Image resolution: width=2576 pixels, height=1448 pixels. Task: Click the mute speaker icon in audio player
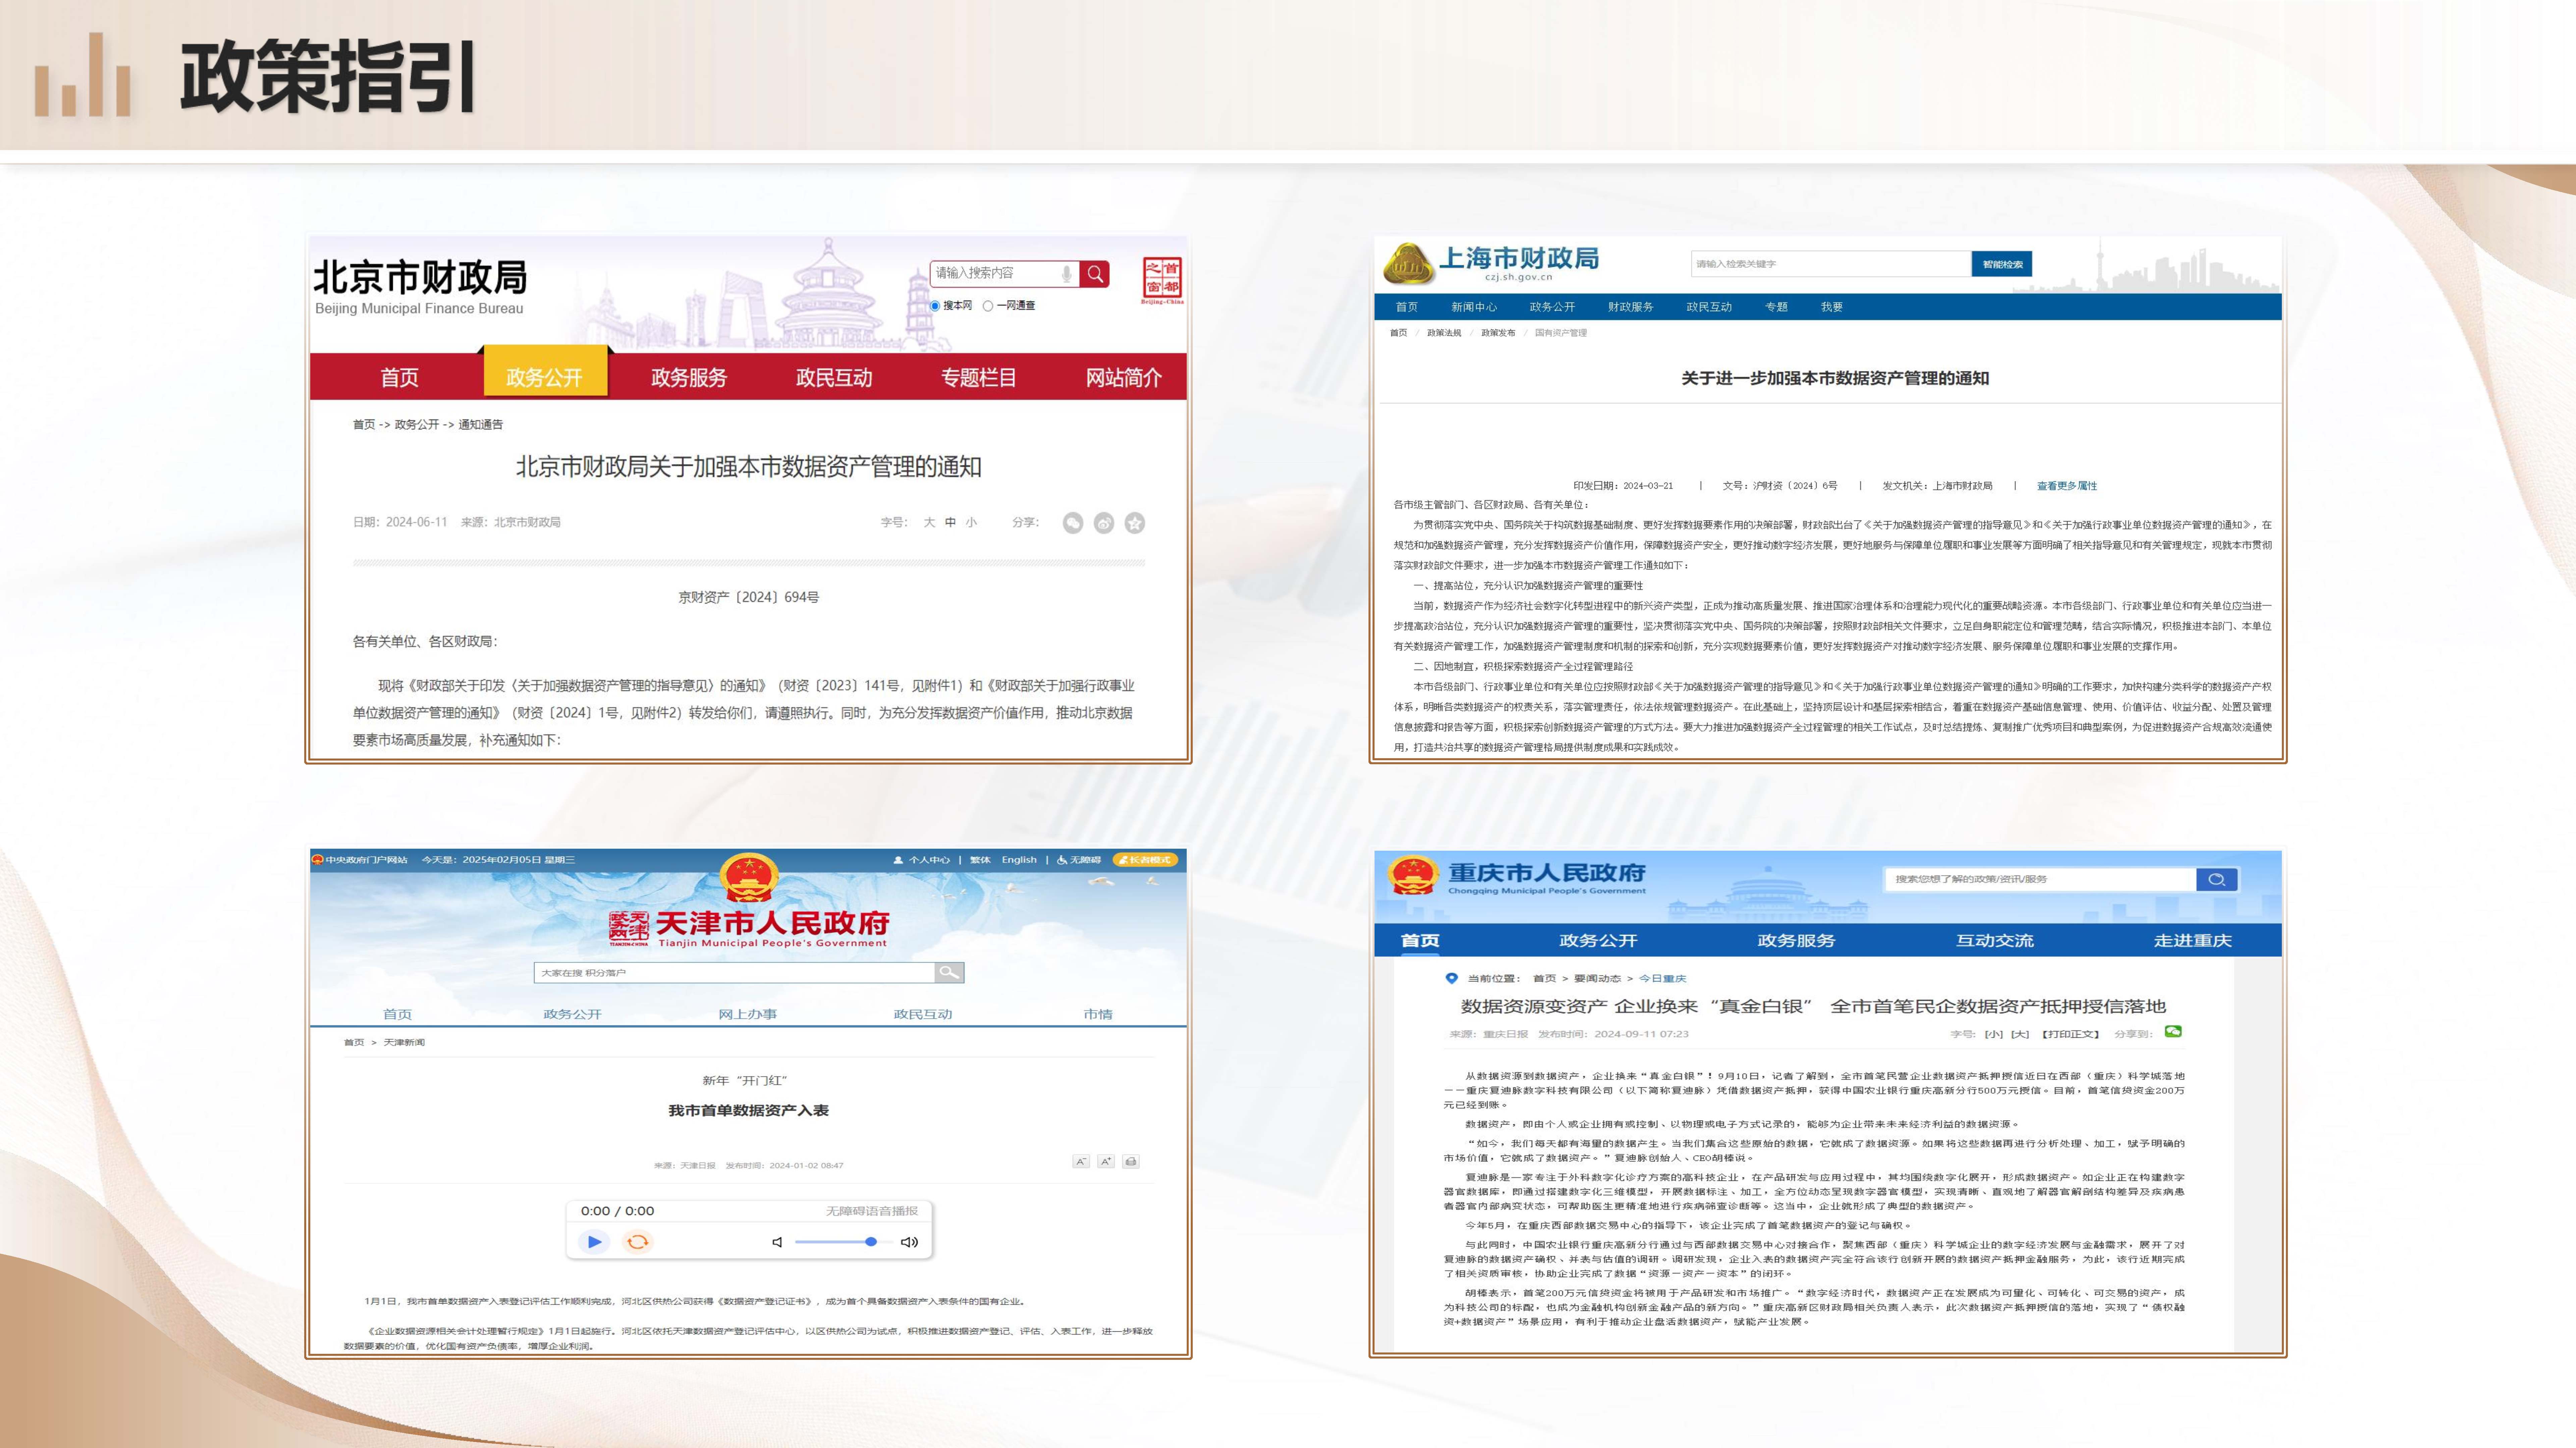click(777, 1242)
